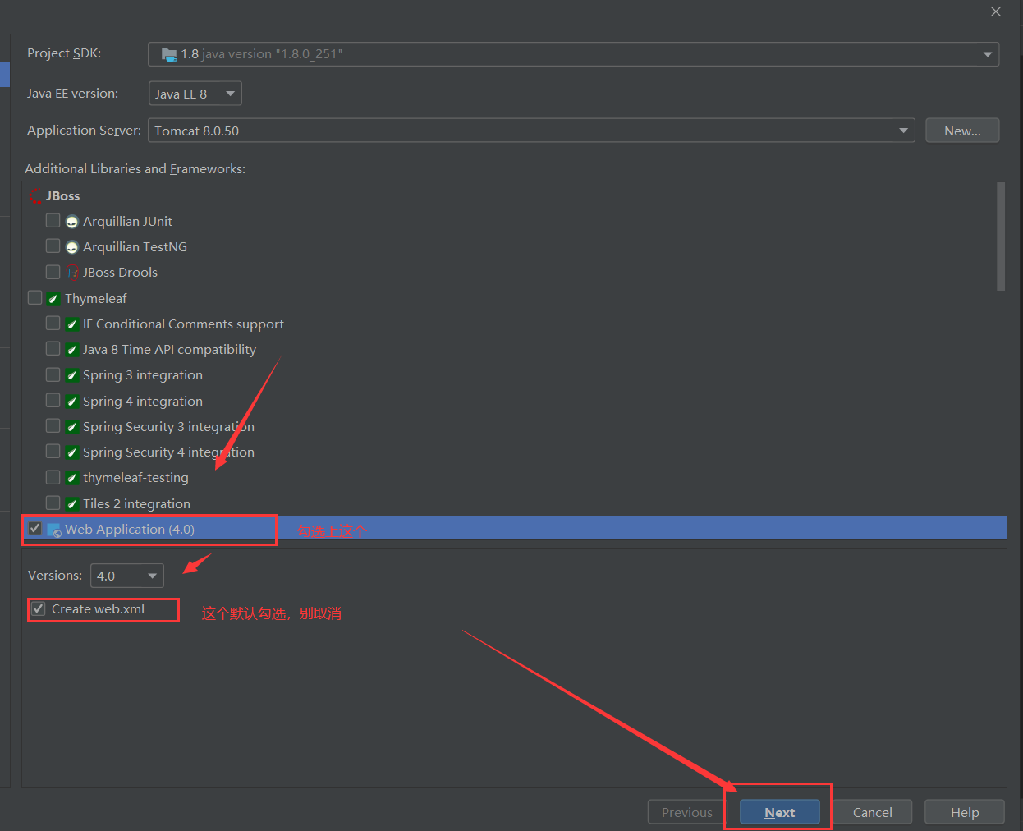Tick Spring Security 4 integration checkbox
This screenshot has width=1023, height=831.
(x=53, y=452)
